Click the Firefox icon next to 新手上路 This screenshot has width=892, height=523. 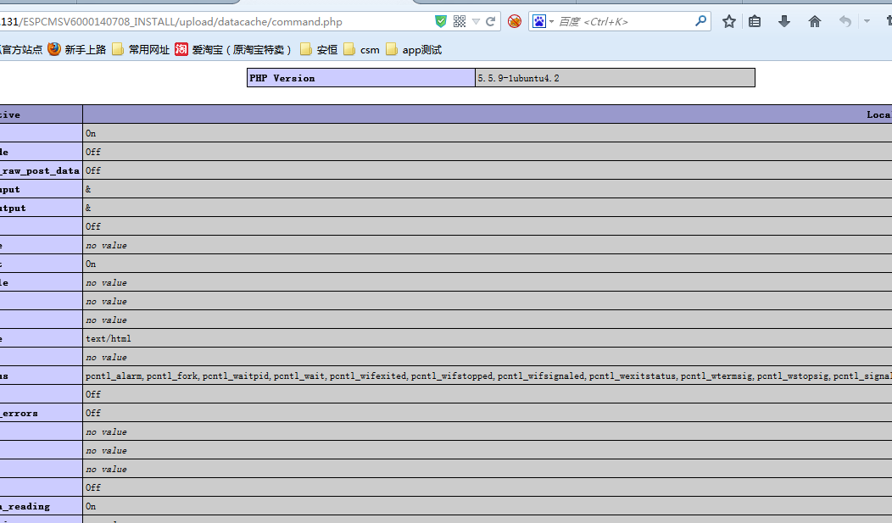54,49
